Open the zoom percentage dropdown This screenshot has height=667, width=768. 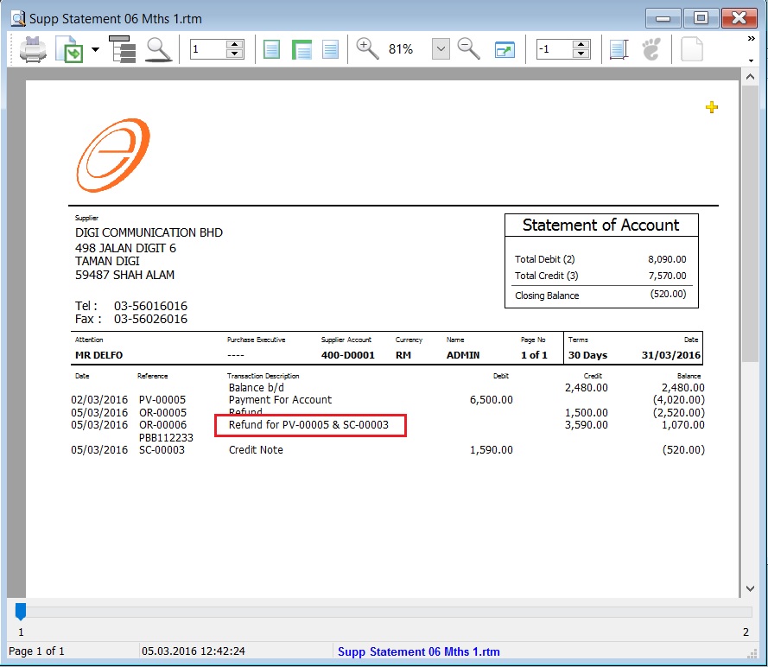(440, 48)
